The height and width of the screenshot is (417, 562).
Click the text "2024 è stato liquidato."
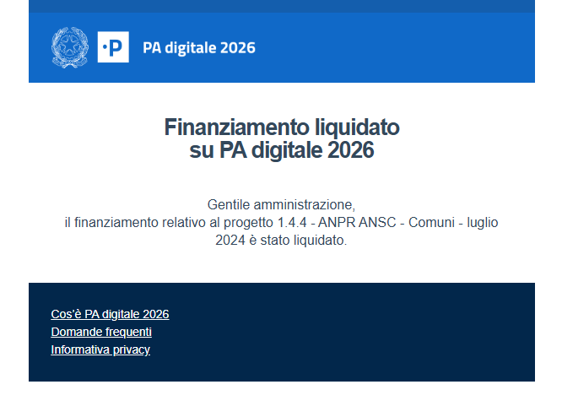(x=281, y=240)
